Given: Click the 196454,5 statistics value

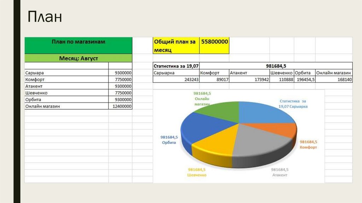Looking at the screenshot, I should 305,80.
